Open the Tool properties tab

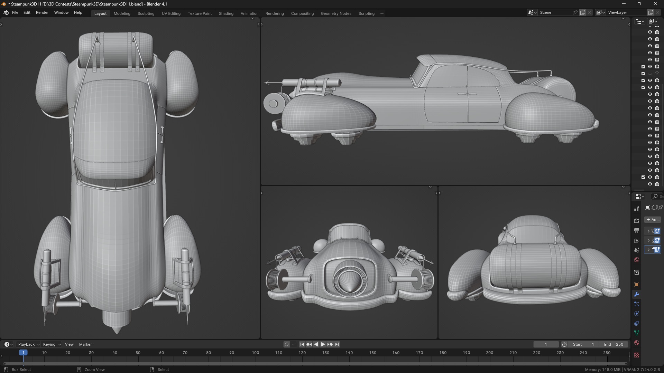click(636, 209)
